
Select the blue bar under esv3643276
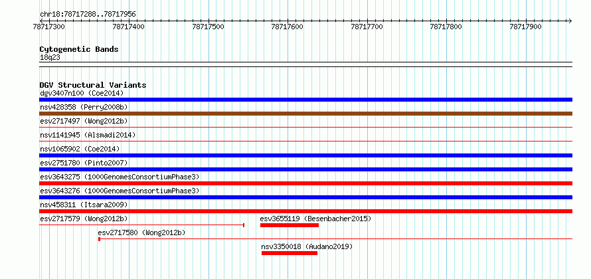tap(305, 197)
